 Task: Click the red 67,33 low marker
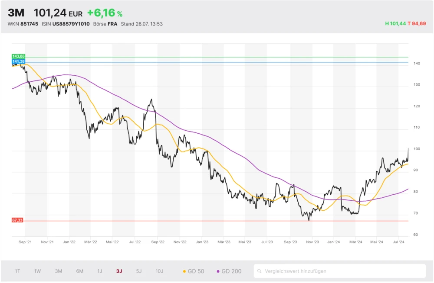click(x=17, y=220)
